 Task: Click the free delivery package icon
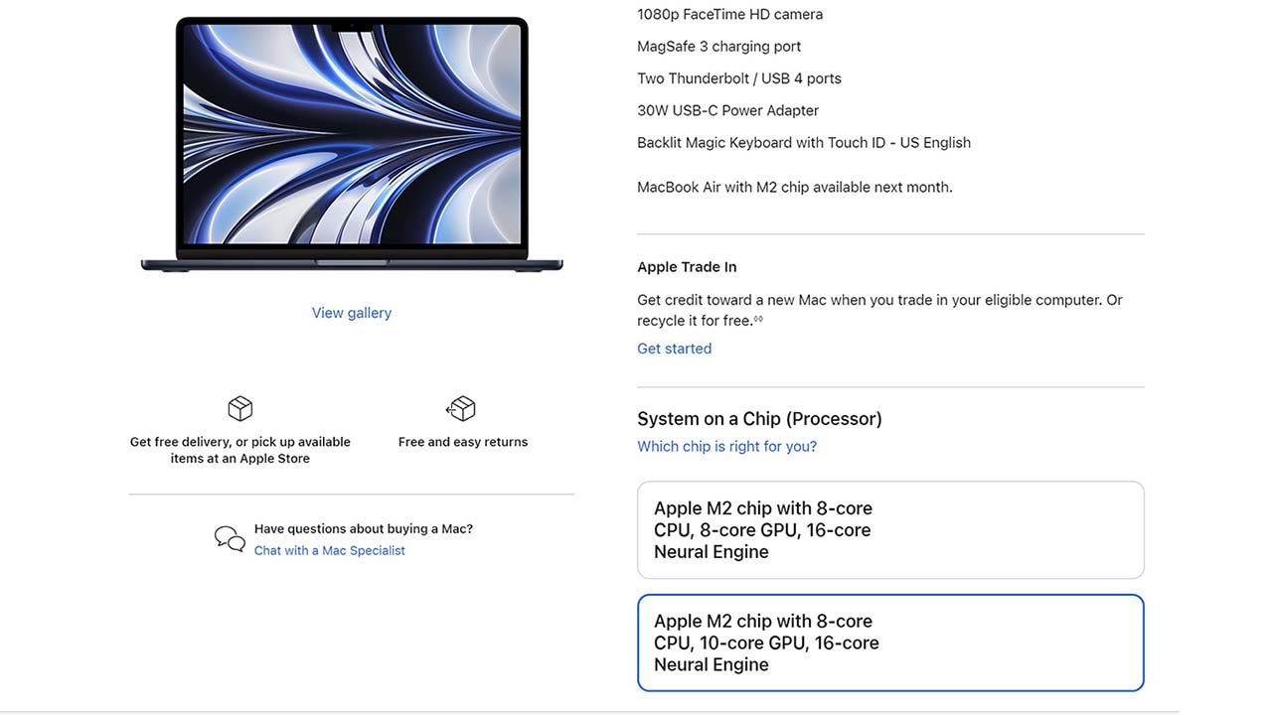click(240, 408)
